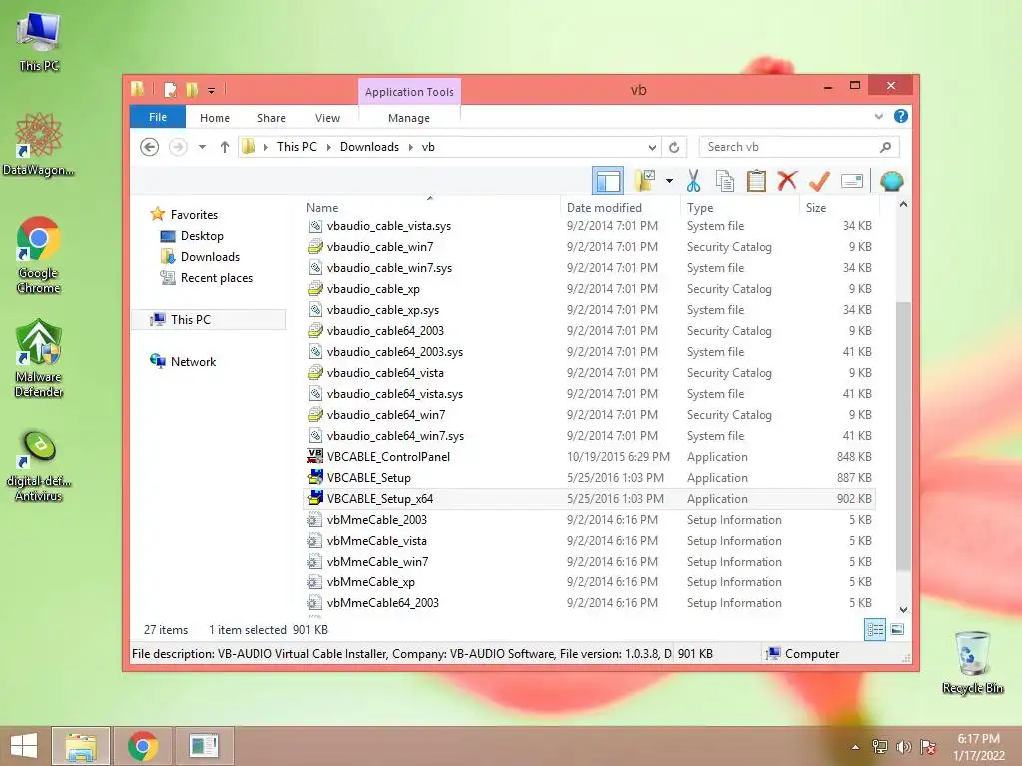Open the Help question mark icon

901,116
